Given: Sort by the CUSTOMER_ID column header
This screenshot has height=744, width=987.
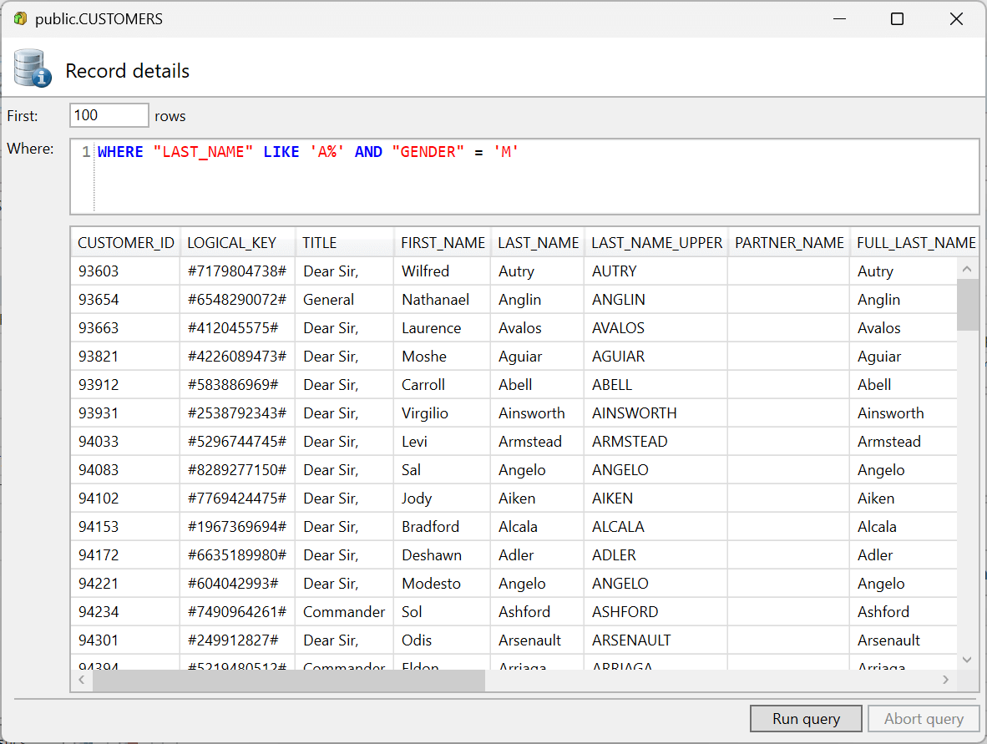Looking at the screenshot, I should [x=125, y=242].
